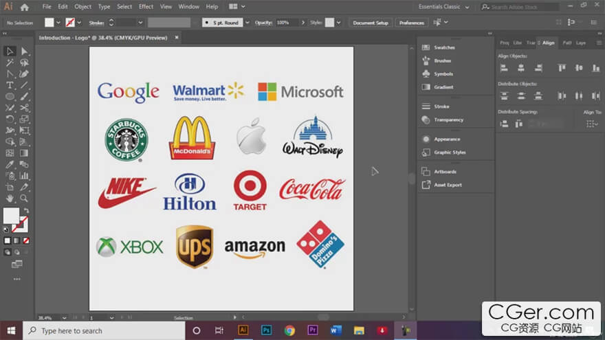Enable Draw Behind mode

coord(16,252)
